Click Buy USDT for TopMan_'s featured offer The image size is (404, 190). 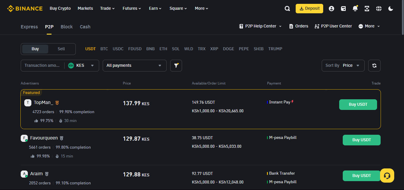[358, 104]
